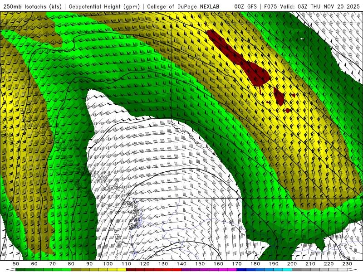Click the "Valid: 03Z THU NOV 20 2025" text

coord(320,6)
